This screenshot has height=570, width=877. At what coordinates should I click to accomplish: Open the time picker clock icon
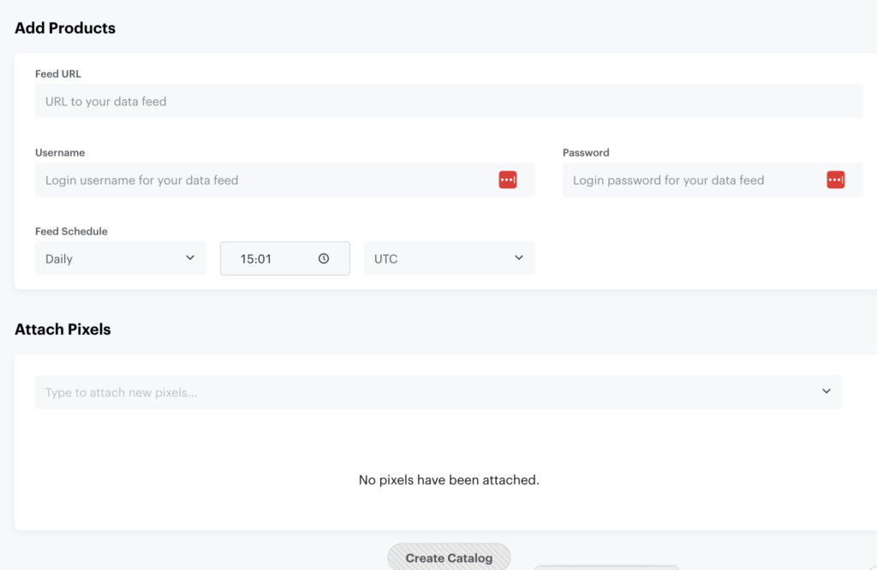pos(324,258)
